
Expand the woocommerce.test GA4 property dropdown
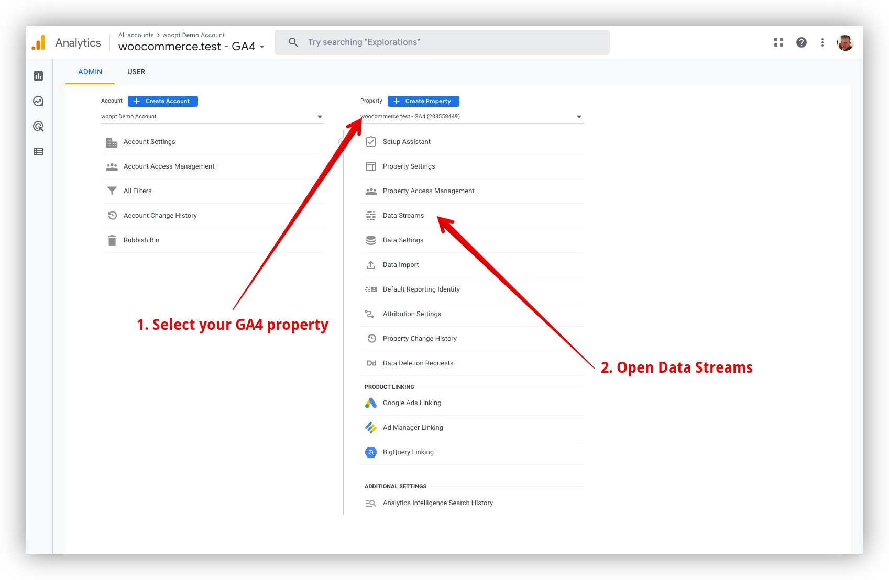pyautogui.click(x=471, y=117)
